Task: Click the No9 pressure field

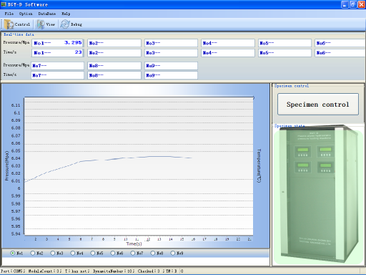Action: [x=171, y=66]
